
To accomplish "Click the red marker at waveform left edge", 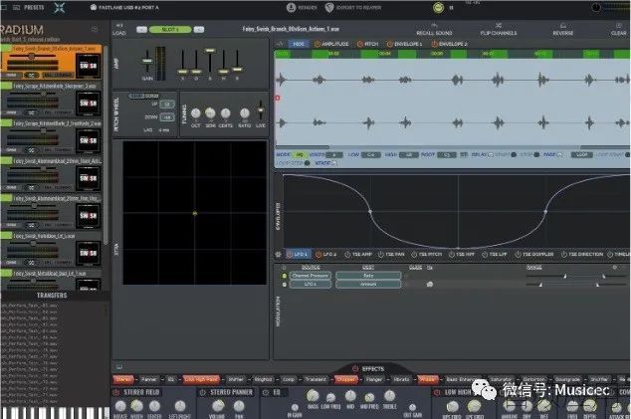I will point(278,98).
